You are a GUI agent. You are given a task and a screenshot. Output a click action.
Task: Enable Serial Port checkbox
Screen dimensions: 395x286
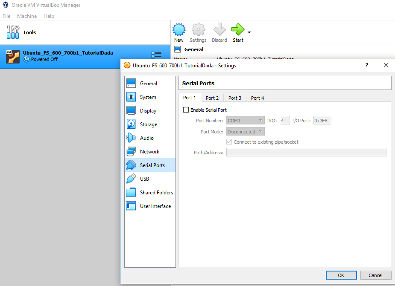point(186,110)
